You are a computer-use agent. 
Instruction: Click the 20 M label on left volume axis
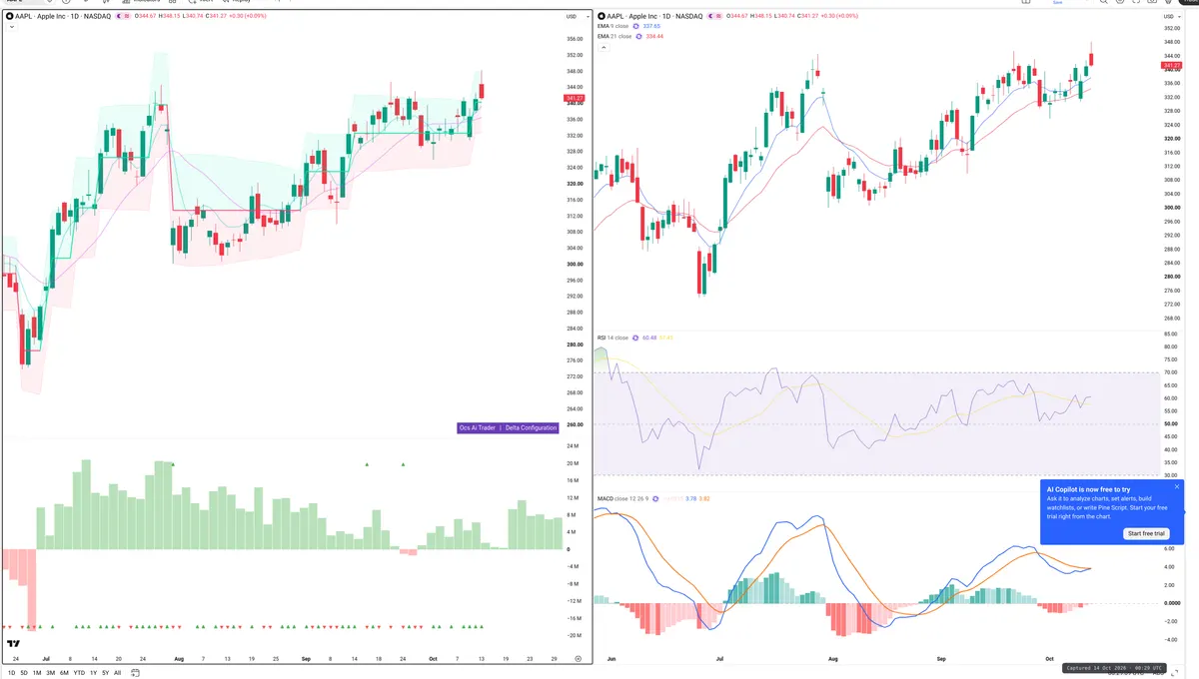pos(574,463)
